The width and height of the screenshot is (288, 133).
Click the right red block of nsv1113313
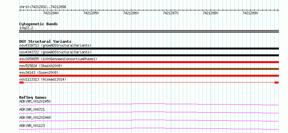pos(277,83)
